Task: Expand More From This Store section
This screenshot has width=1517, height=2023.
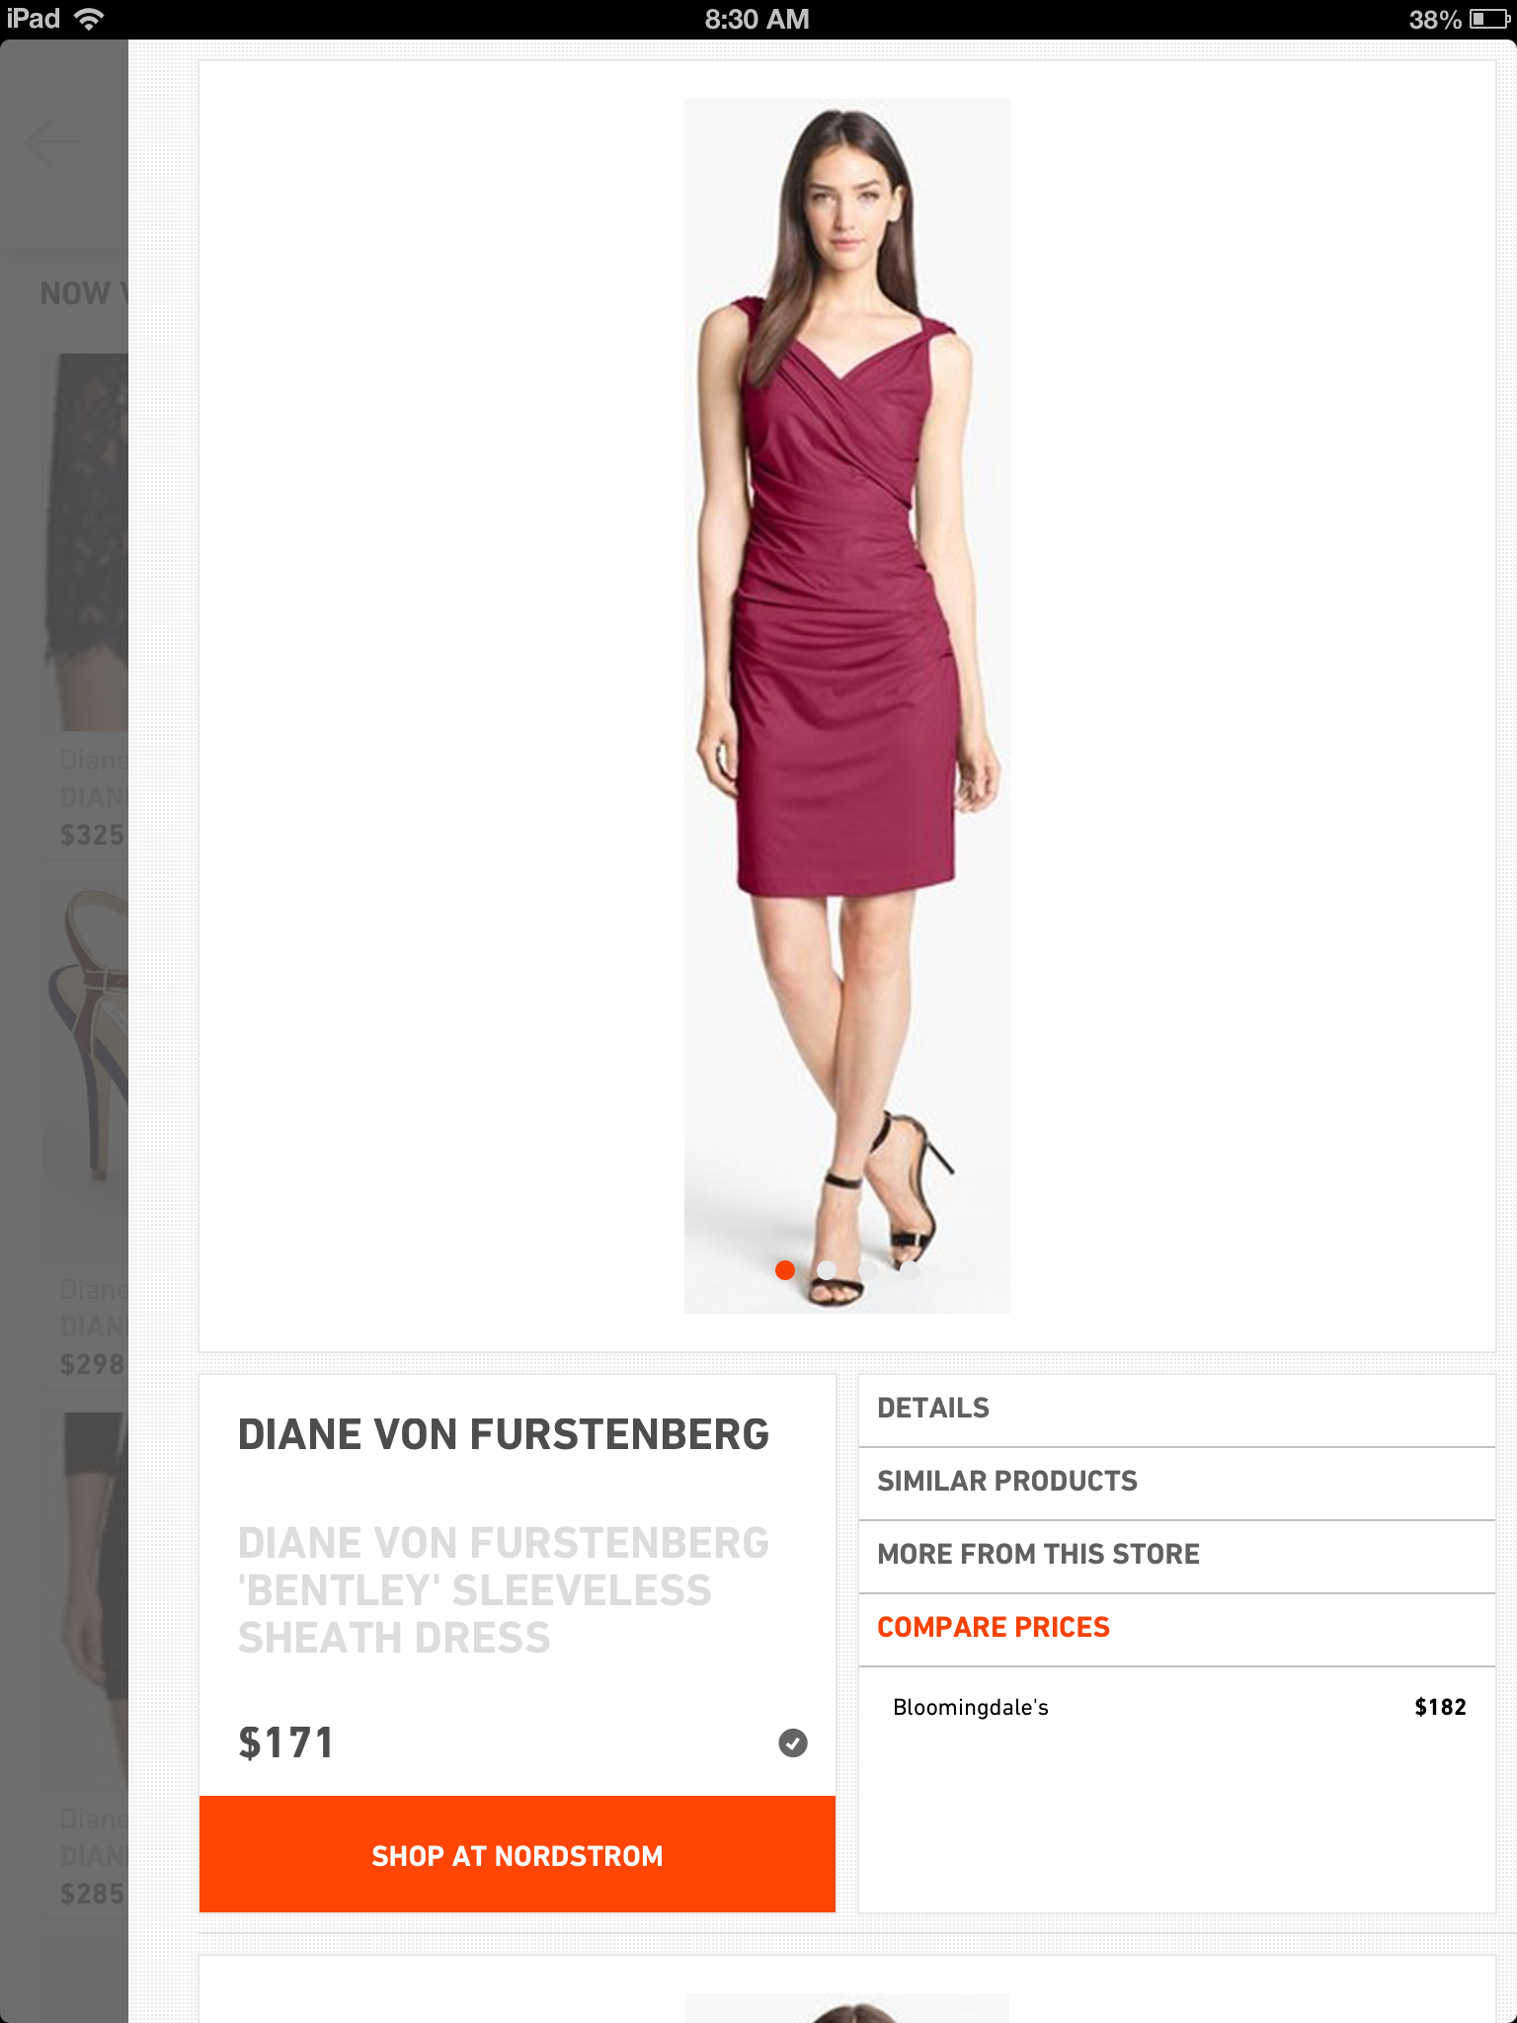Action: [x=1176, y=1556]
